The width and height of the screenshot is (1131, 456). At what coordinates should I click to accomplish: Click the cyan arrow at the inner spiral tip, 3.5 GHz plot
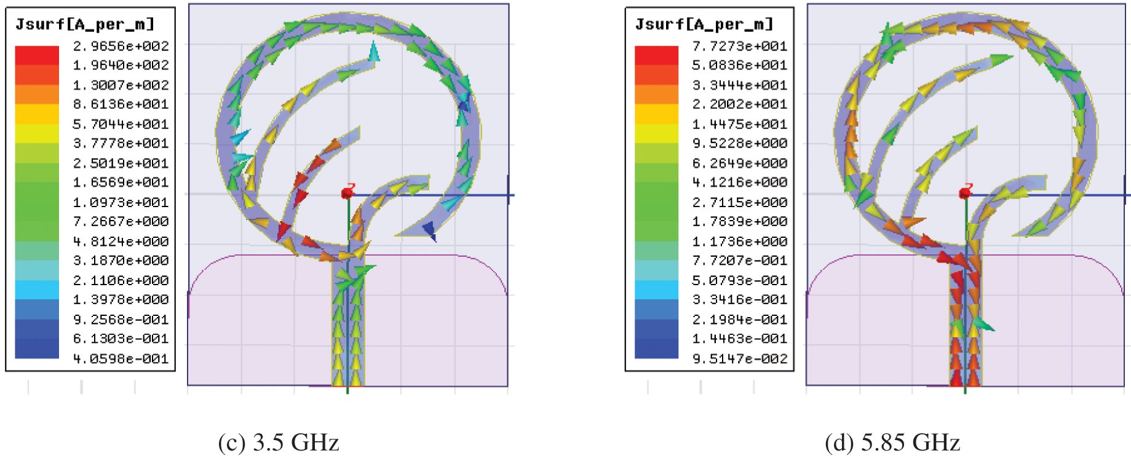(373, 52)
